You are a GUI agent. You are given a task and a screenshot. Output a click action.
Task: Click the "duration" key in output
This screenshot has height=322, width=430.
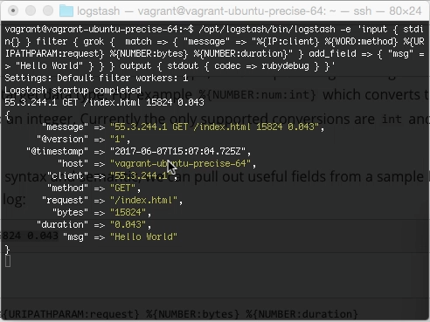point(62,224)
